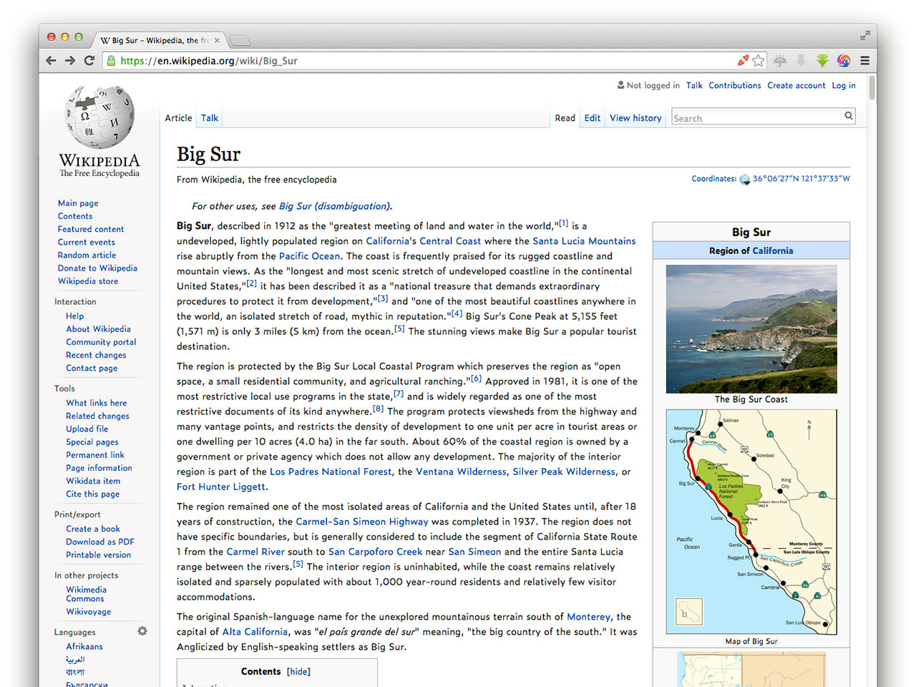Screen dimensions: 916x687
Task: Jump to citation [1] footnote
Action: [x=563, y=223]
